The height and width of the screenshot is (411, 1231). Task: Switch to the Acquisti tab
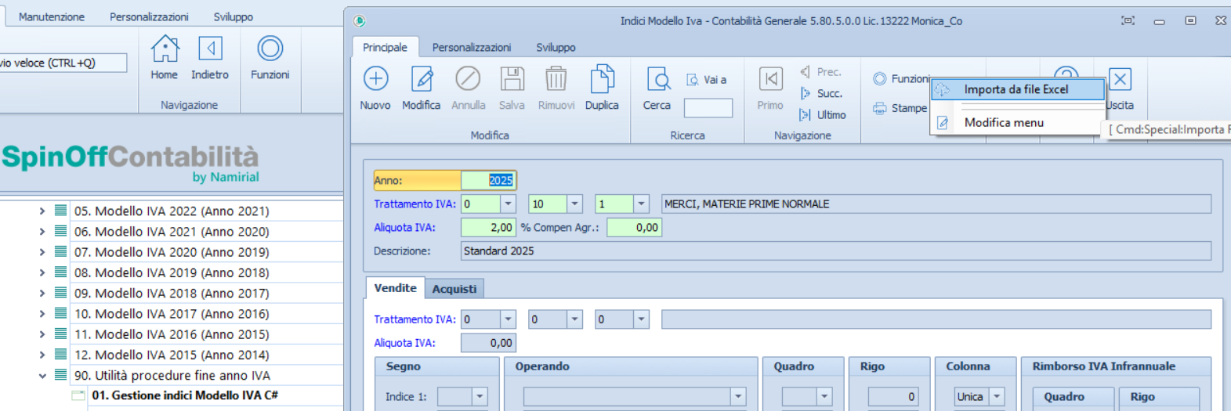(454, 289)
